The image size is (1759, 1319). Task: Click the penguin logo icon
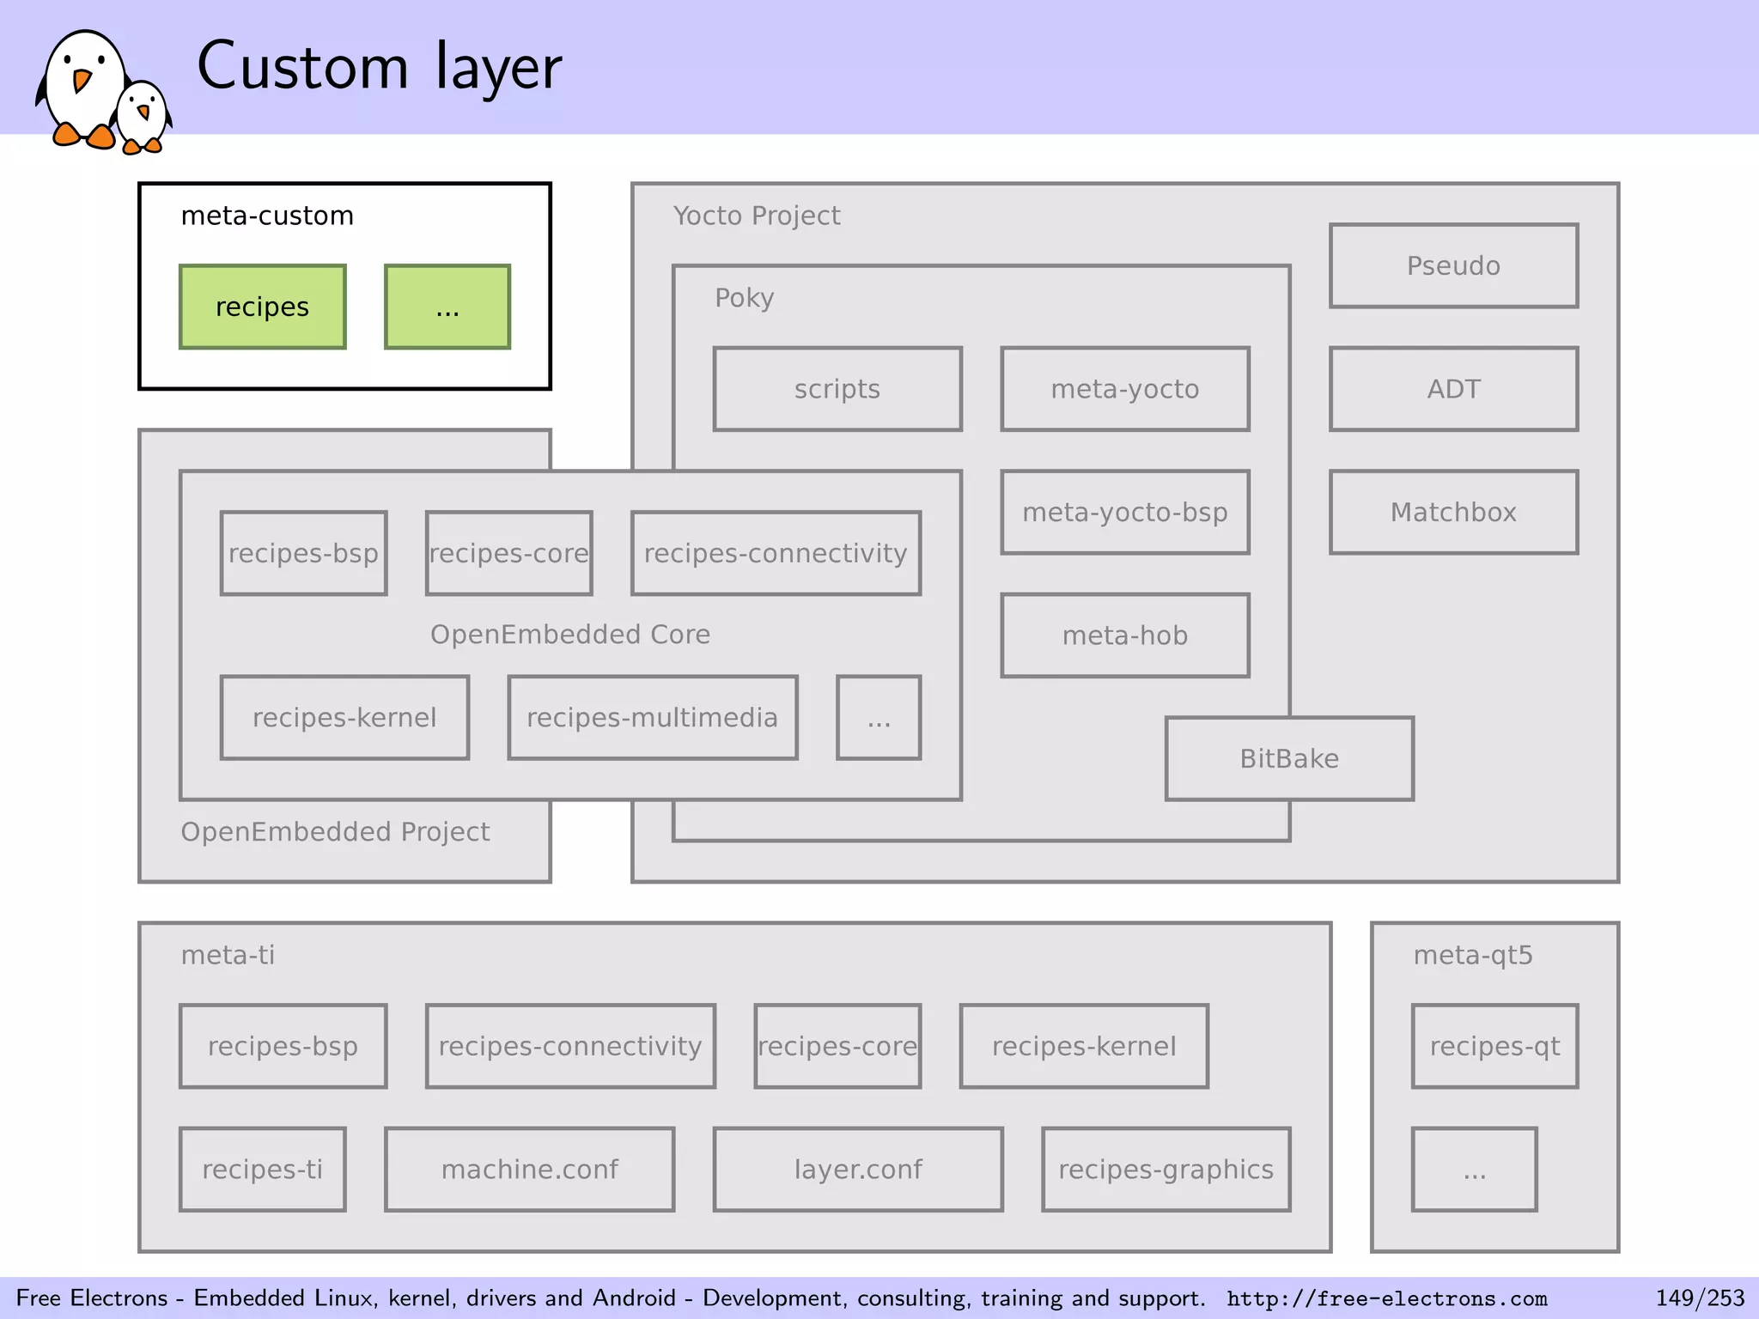(x=101, y=91)
